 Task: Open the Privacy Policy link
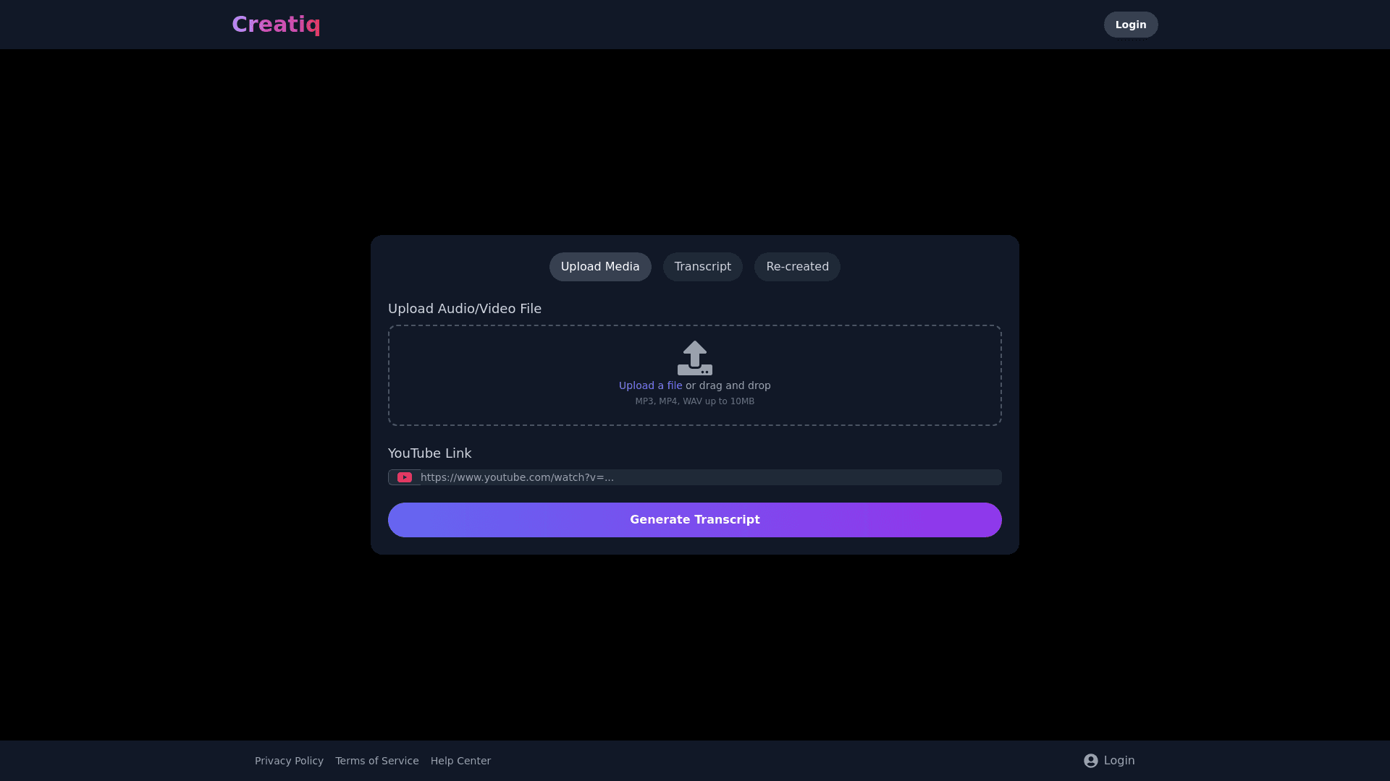click(x=289, y=761)
